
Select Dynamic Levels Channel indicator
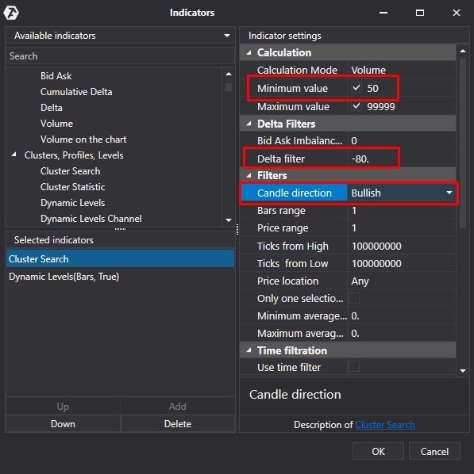coord(91,219)
